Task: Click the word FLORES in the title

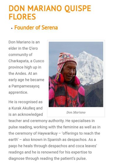Action: pyautogui.click(x=22, y=16)
